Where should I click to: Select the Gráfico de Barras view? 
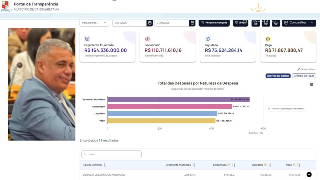click(x=278, y=76)
